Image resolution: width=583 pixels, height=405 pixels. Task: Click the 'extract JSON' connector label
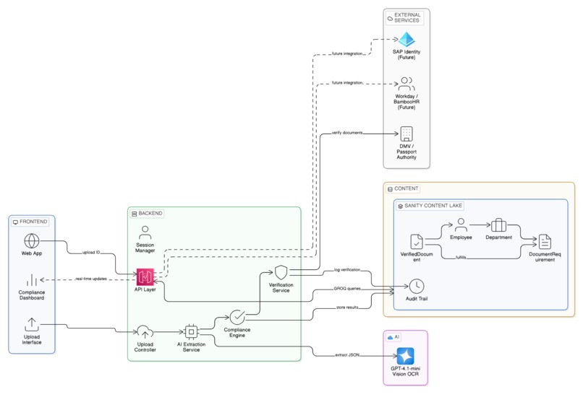pyautogui.click(x=347, y=355)
